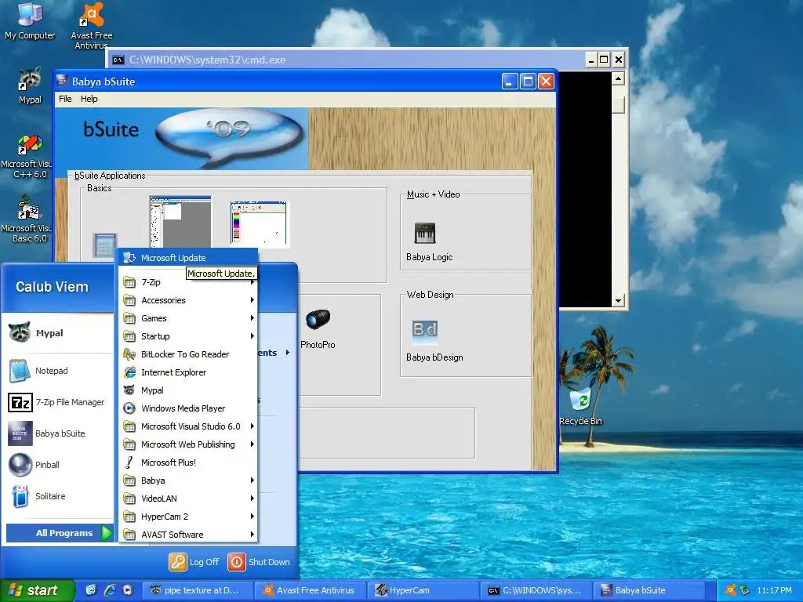Expand Microsoft Web Publishing submenu arrow
The image size is (803, 602).
253,444
